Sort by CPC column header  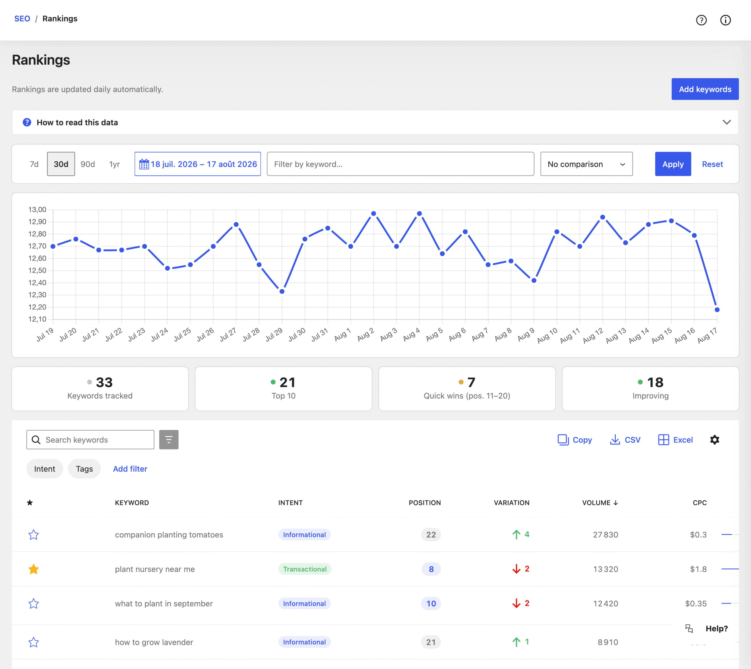(x=700, y=503)
